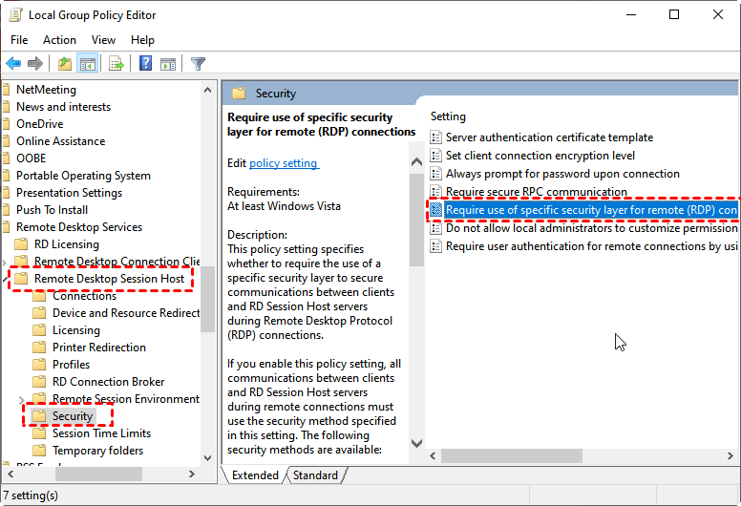Screen dimensions: 741x506
Task: Click policy icon beside Set client connection encryption level
Action: 435,156
